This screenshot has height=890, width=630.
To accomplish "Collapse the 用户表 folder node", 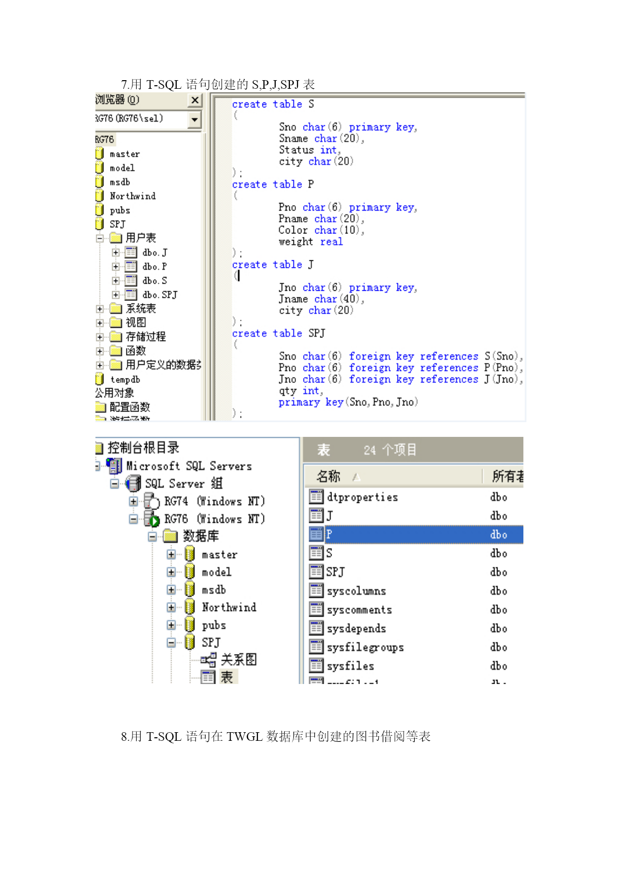I will pos(100,238).
